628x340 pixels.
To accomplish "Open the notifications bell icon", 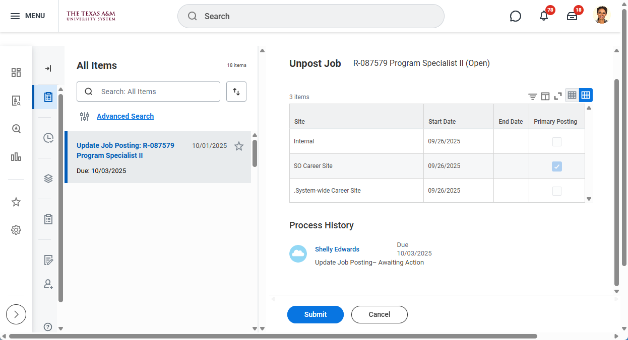I will [543, 16].
